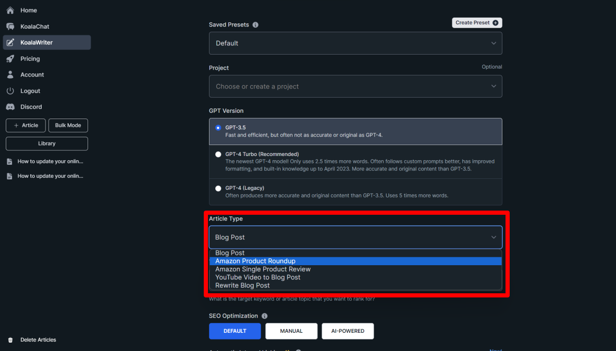Image resolution: width=616 pixels, height=351 pixels.
Task: Click the Logout power icon
Action: (10, 90)
